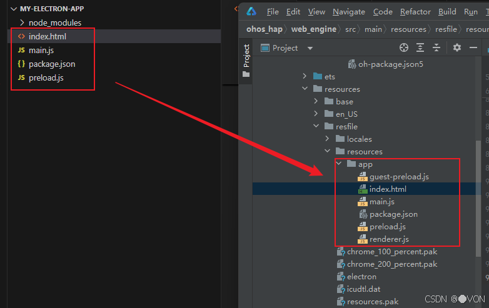Select main.js in the app folder

pos(381,202)
